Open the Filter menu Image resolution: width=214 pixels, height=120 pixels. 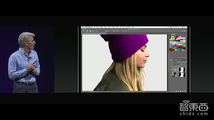117,27
